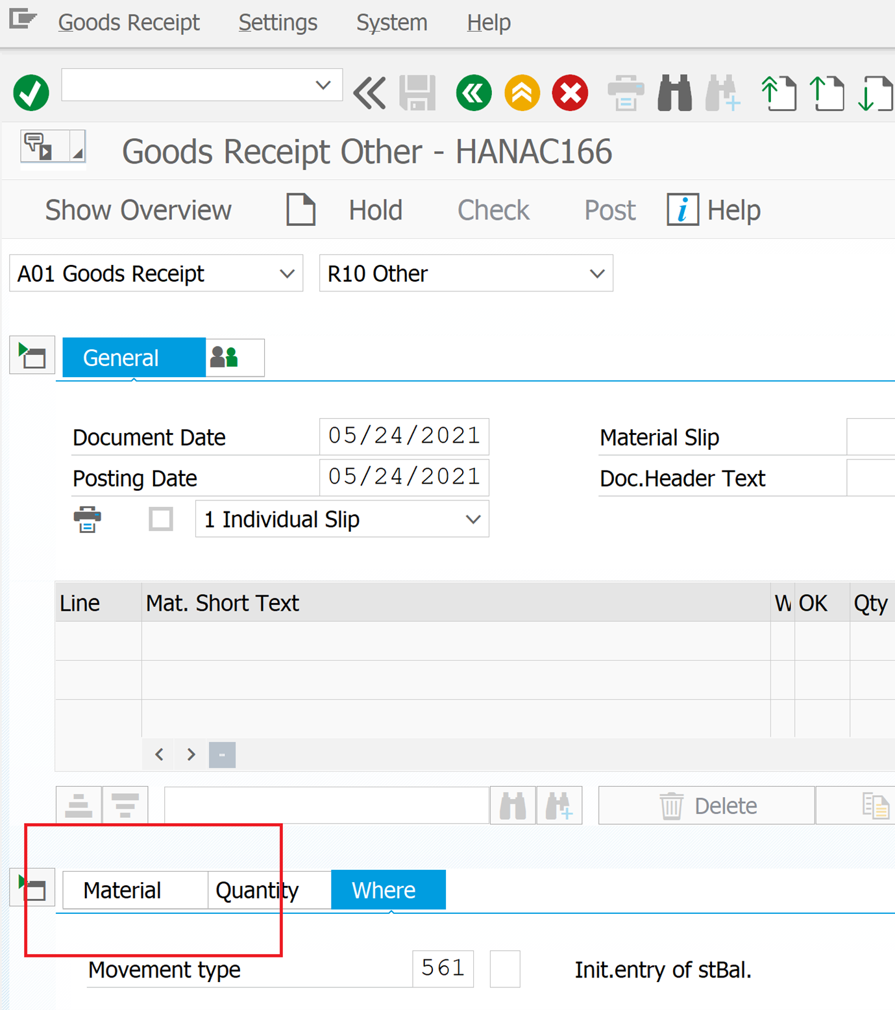
Task: Enable the print slip checkbox
Action: 160,519
